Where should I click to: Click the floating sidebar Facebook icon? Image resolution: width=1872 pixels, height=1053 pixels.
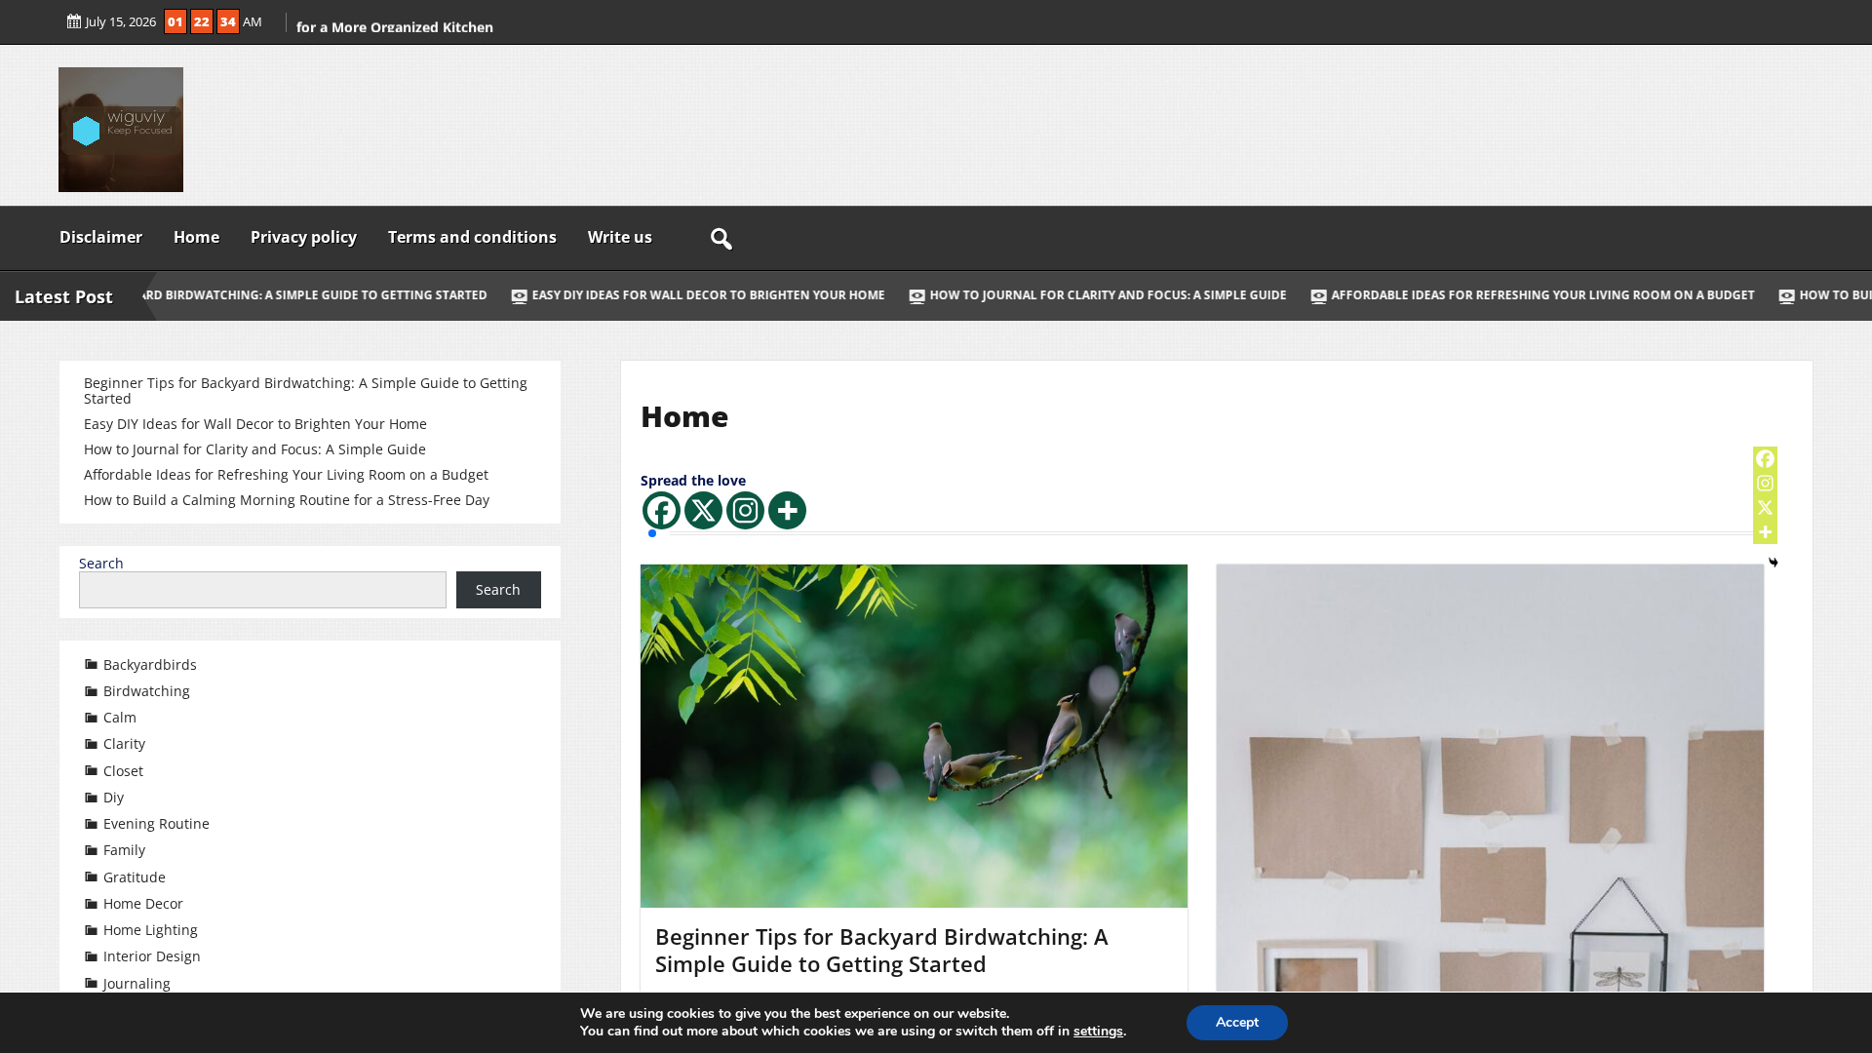click(x=1765, y=459)
